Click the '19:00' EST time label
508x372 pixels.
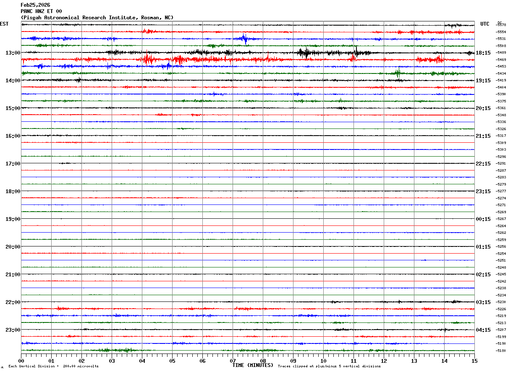pos(13,219)
